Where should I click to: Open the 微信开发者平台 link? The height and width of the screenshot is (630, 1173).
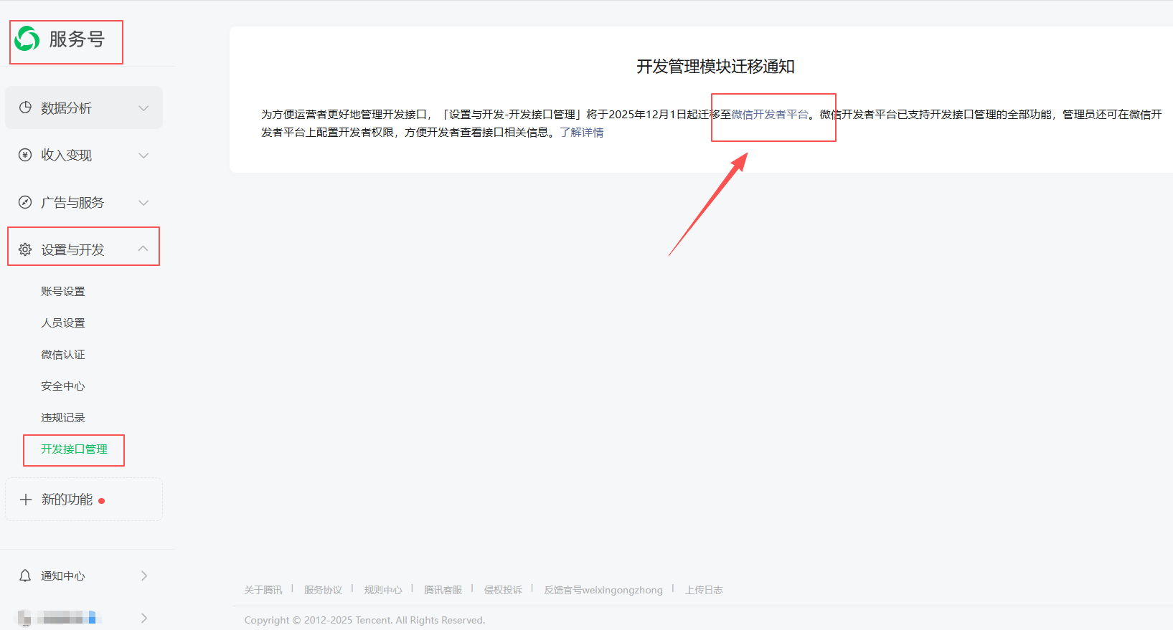pos(770,115)
